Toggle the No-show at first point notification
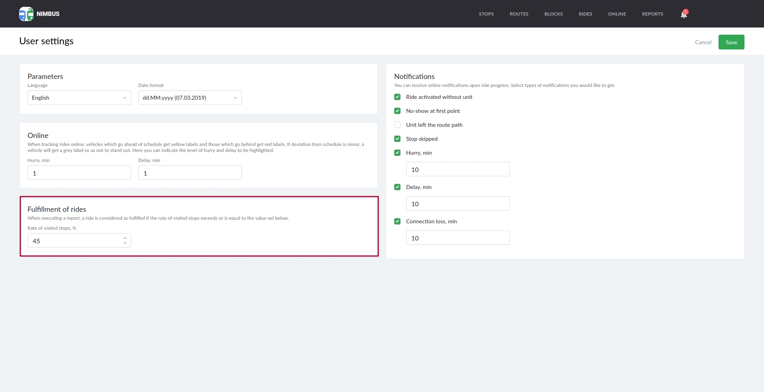Image resolution: width=764 pixels, height=392 pixels. (397, 111)
